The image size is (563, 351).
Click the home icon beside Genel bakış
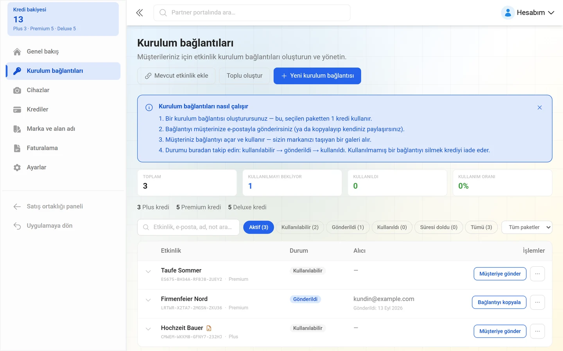pos(17,51)
